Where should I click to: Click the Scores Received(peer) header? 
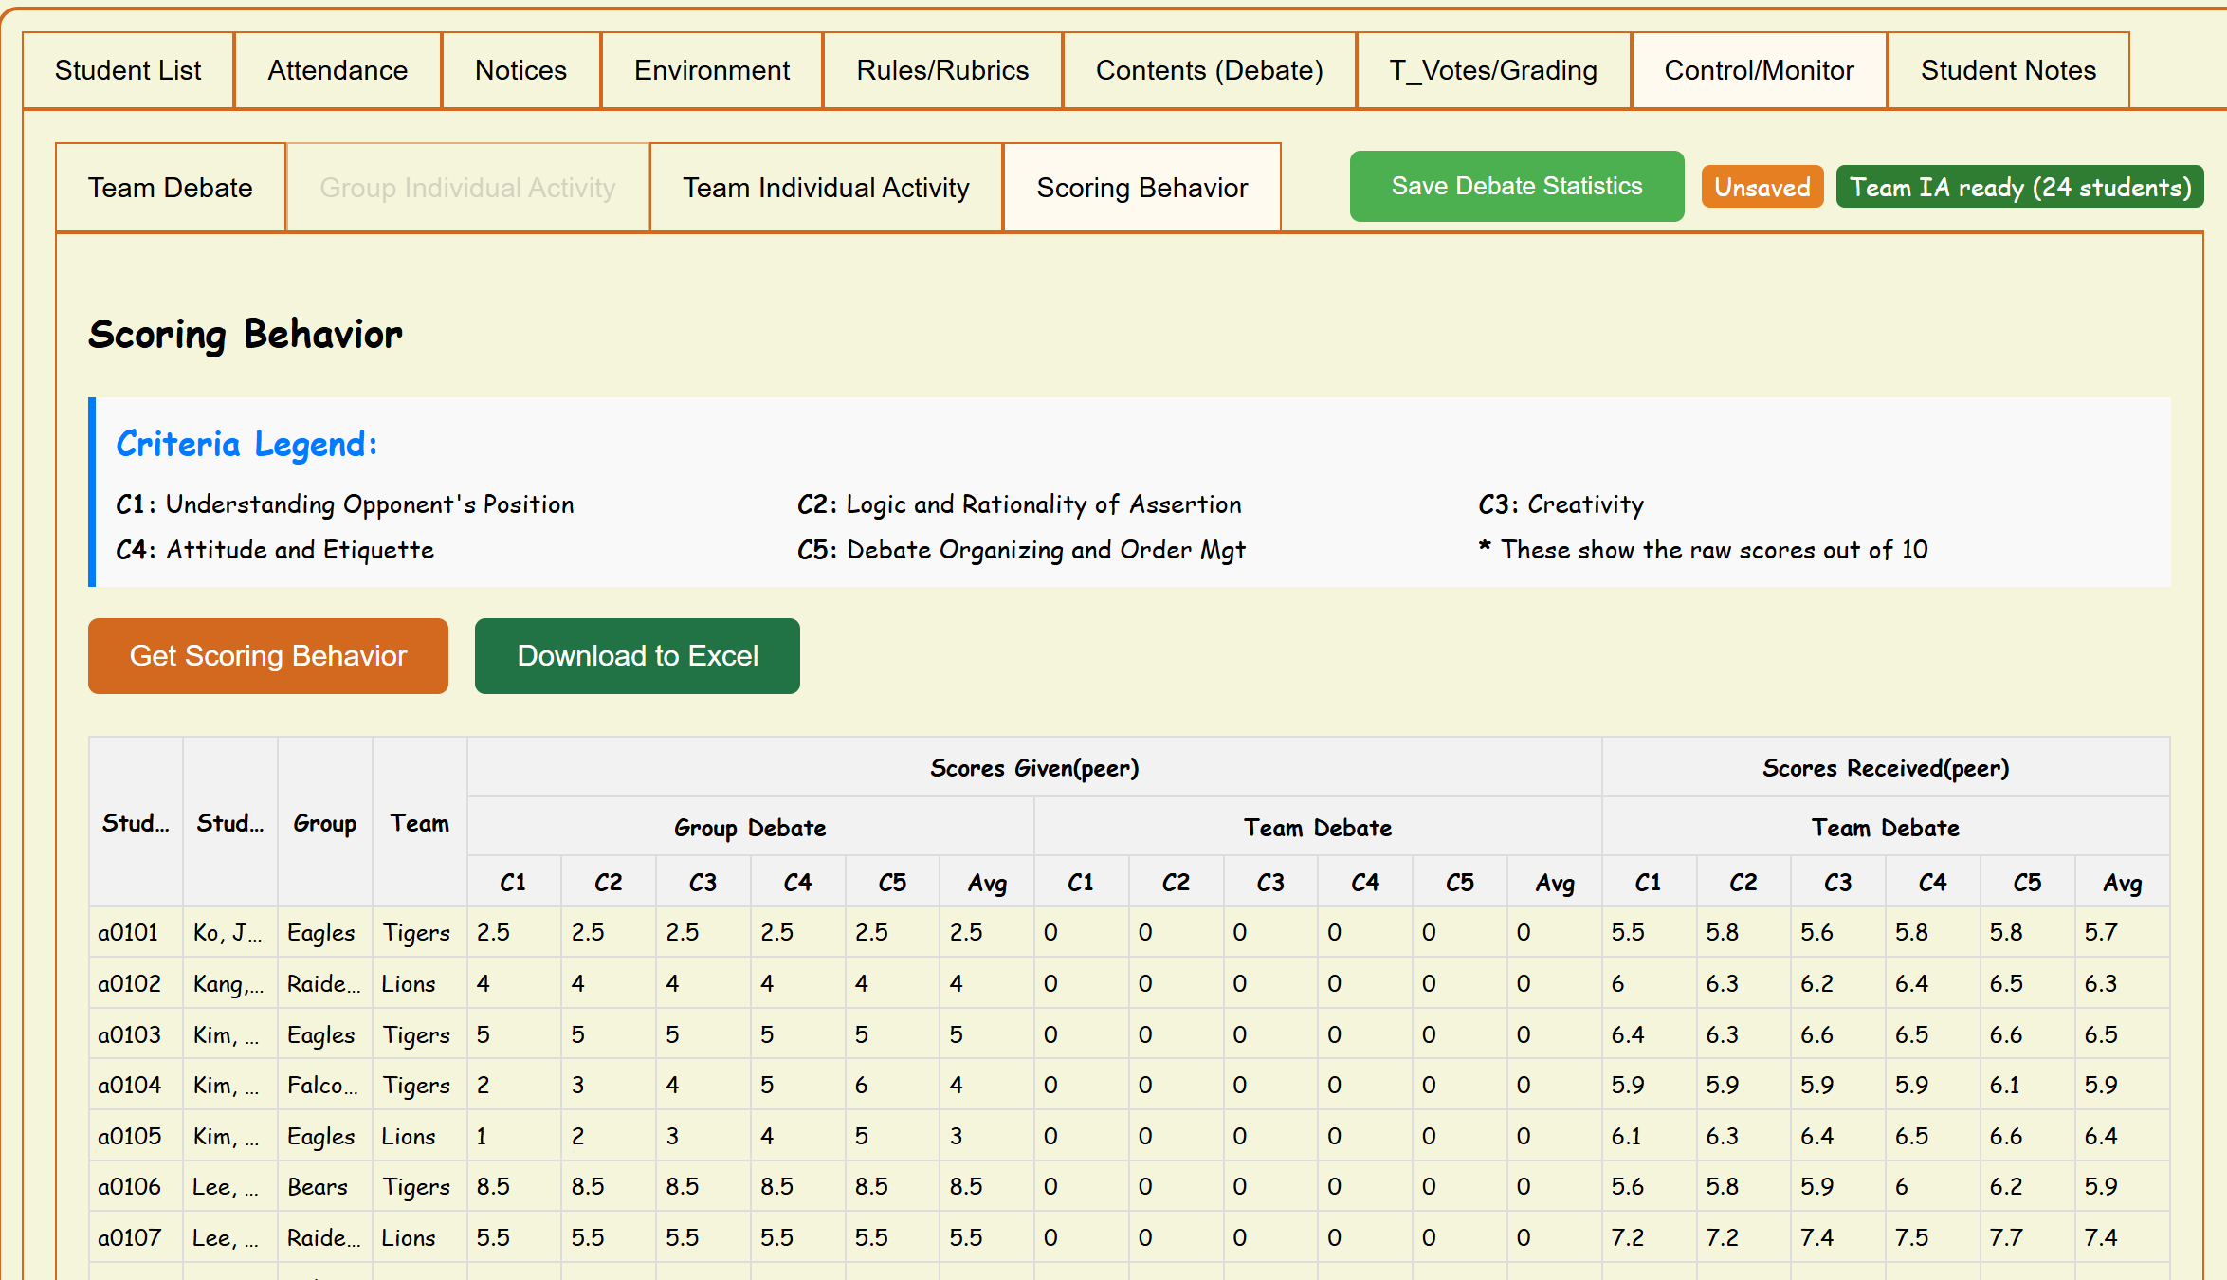point(1885,768)
